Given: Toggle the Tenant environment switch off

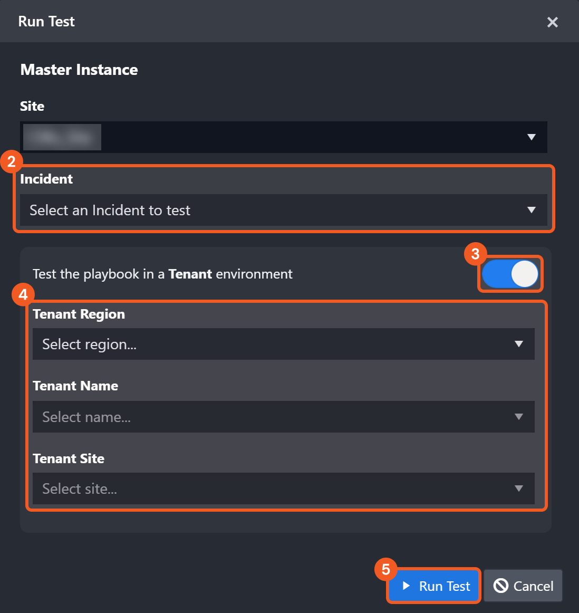Looking at the screenshot, I should coord(510,274).
